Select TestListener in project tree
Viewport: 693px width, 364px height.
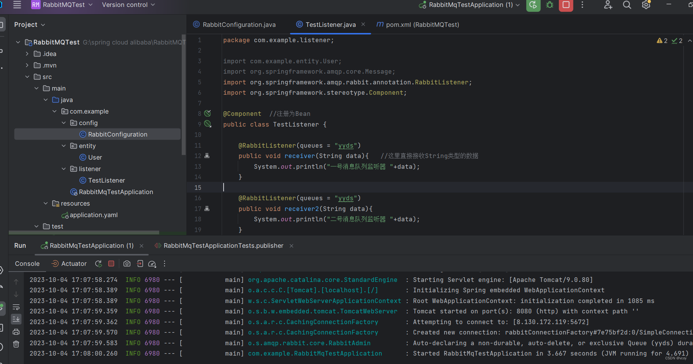click(x=102, y=180)
